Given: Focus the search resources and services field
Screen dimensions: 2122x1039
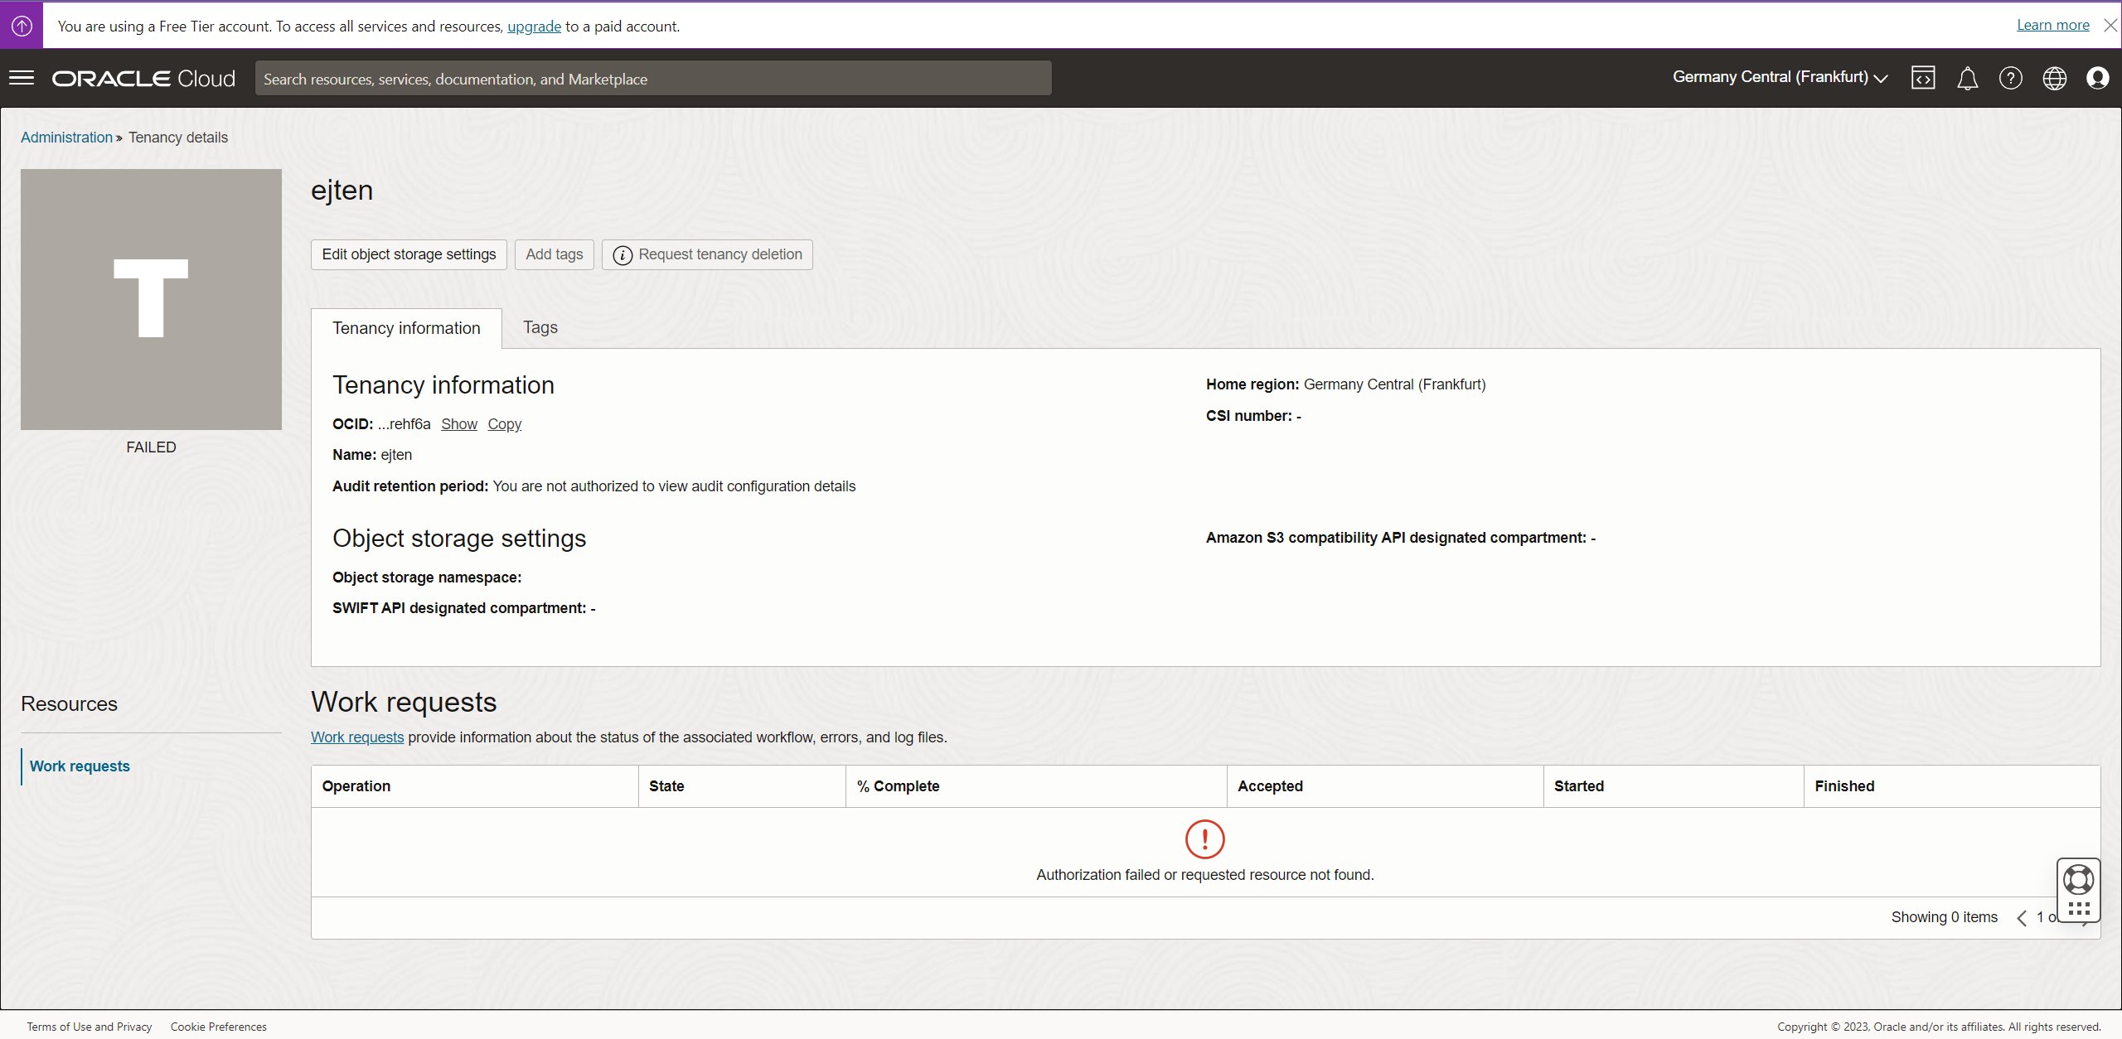Looking at the screenshot, I should point(653,79).
